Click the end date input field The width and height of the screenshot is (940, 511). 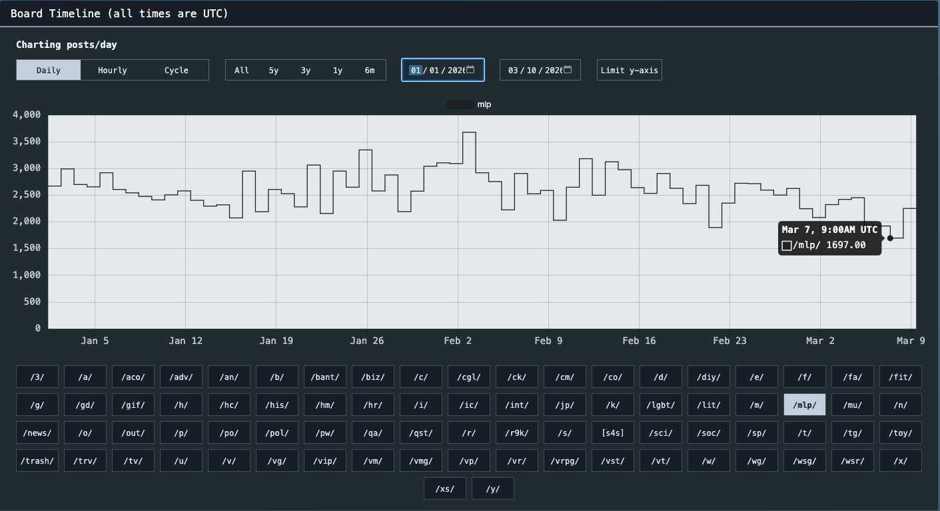[x=540, y=70]
